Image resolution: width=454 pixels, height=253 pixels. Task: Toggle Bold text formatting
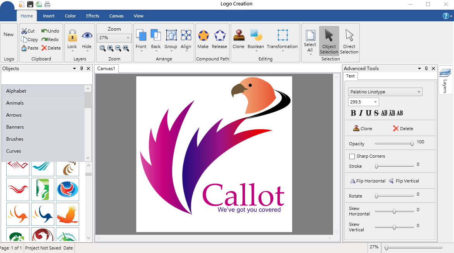353,113
